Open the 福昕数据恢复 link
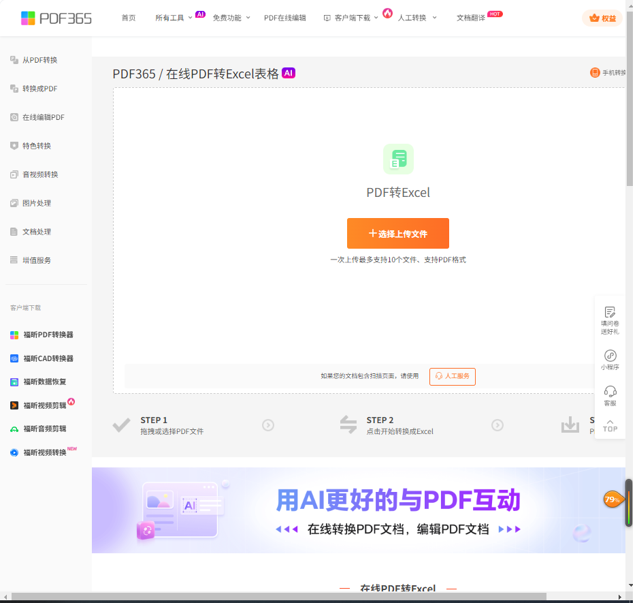Screen dimensions: 637x603 (x=45, y=382)
